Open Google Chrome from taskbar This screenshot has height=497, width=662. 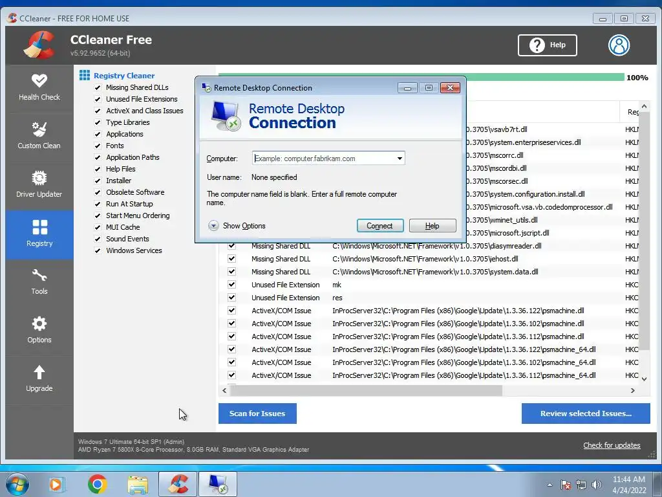(97, 484)
